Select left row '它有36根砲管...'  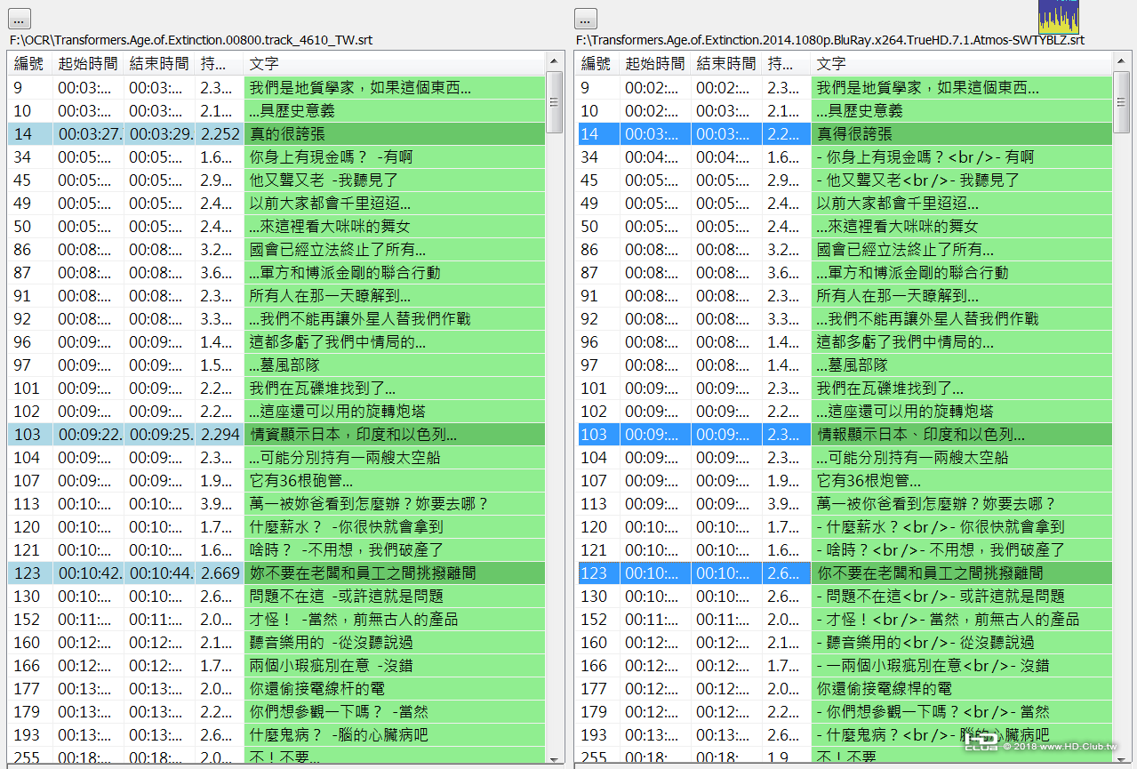coord(276,480)
